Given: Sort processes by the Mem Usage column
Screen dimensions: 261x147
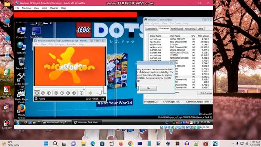Looking at the screenshot, I should 203,36.
